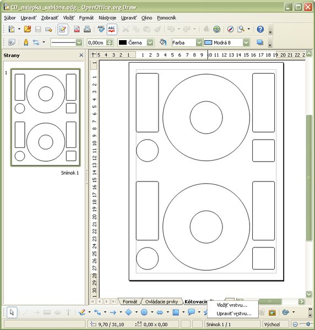The image size is (315, 330).
Task: Open the Navigator compass icon
Action: click(230, 29)
